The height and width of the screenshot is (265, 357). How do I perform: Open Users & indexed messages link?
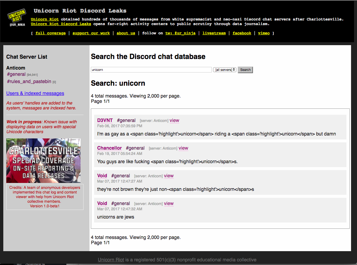pos(35,93)
